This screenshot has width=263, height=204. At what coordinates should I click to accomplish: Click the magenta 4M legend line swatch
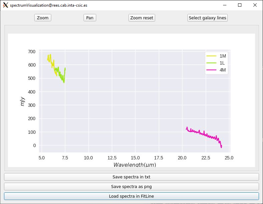pyautogui.click(x=211, y=70)
